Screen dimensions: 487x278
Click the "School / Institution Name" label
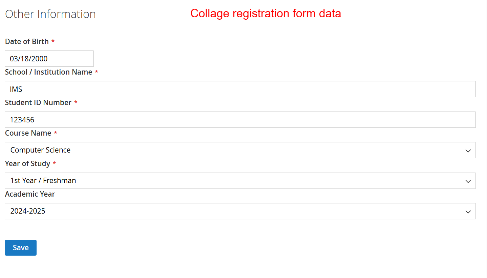48,72
